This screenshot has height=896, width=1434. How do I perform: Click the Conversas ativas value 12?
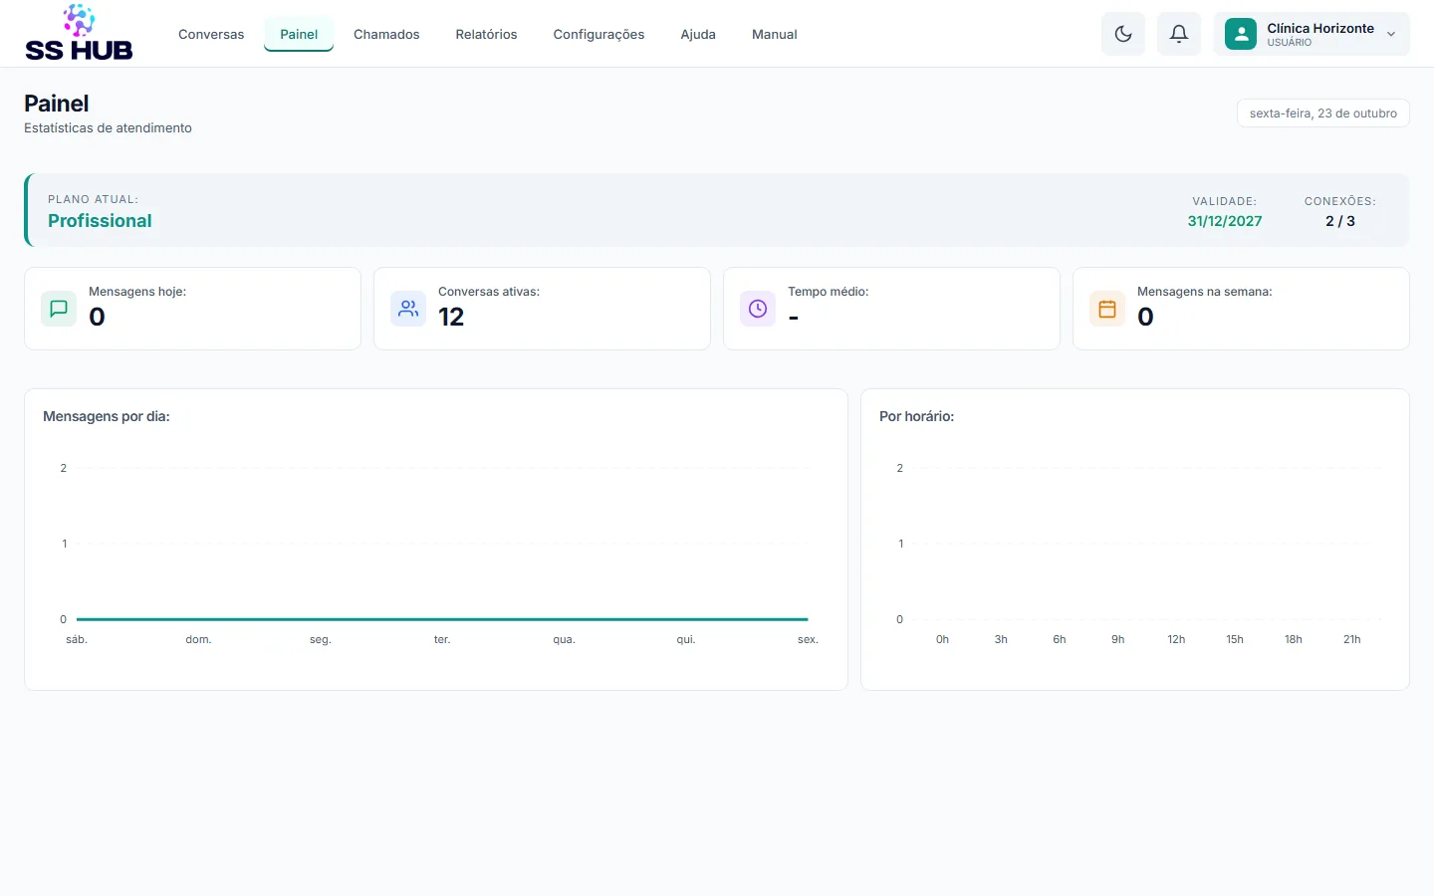[x=451, y=317]
